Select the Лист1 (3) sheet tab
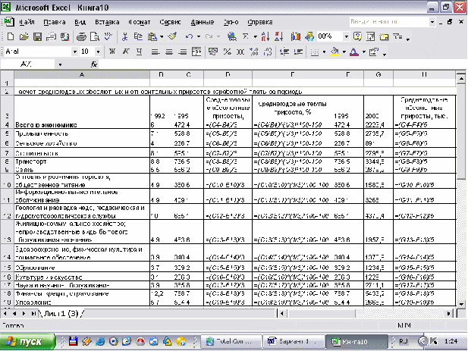The image size is (468, 351). 61,313
